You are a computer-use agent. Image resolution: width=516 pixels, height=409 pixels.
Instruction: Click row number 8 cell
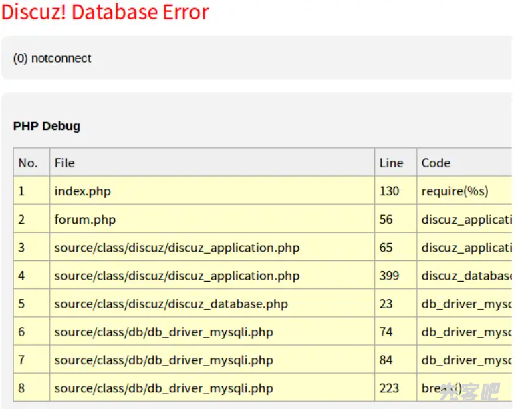22,388
